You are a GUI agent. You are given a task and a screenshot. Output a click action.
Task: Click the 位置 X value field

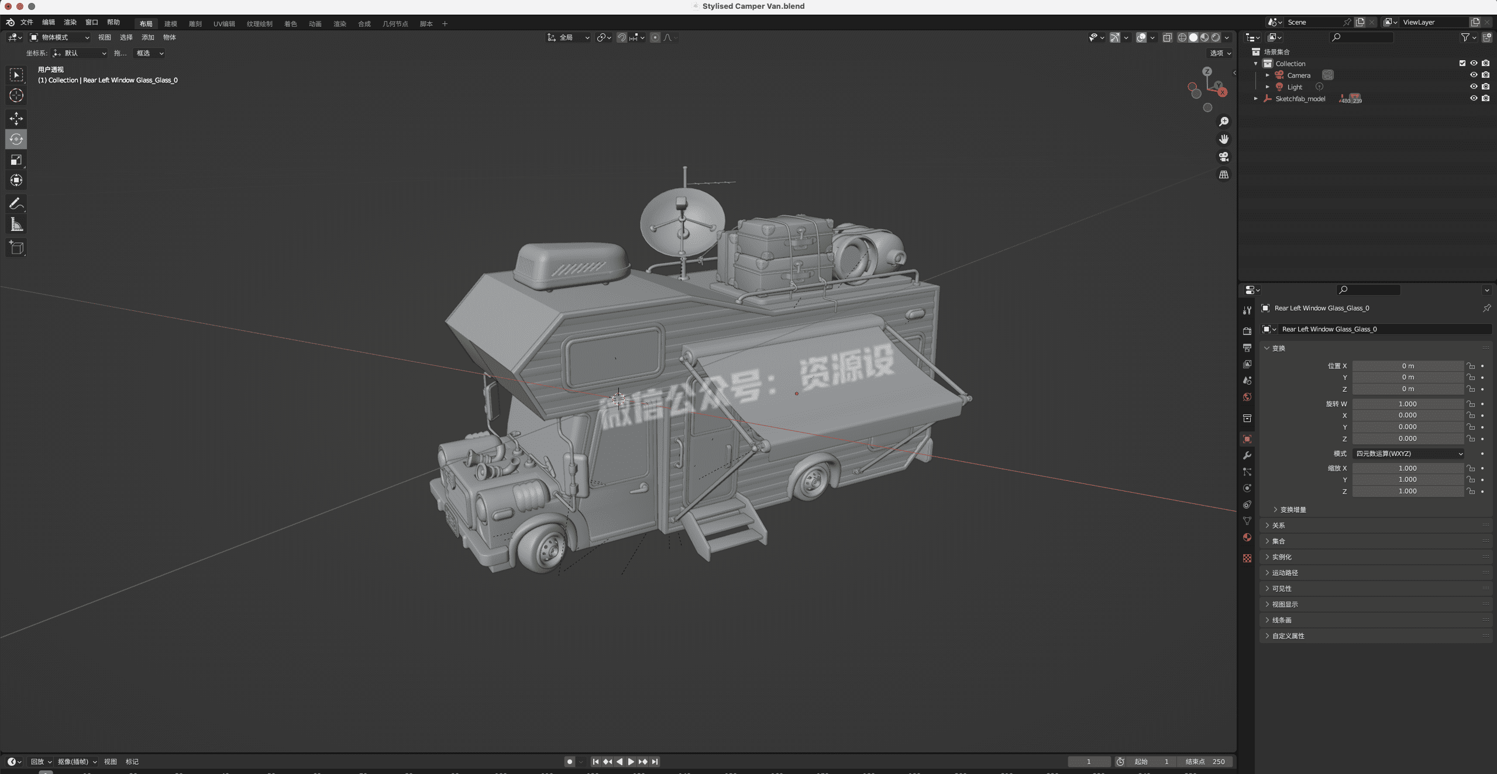pyautogui.click(x=1407, y=366)
